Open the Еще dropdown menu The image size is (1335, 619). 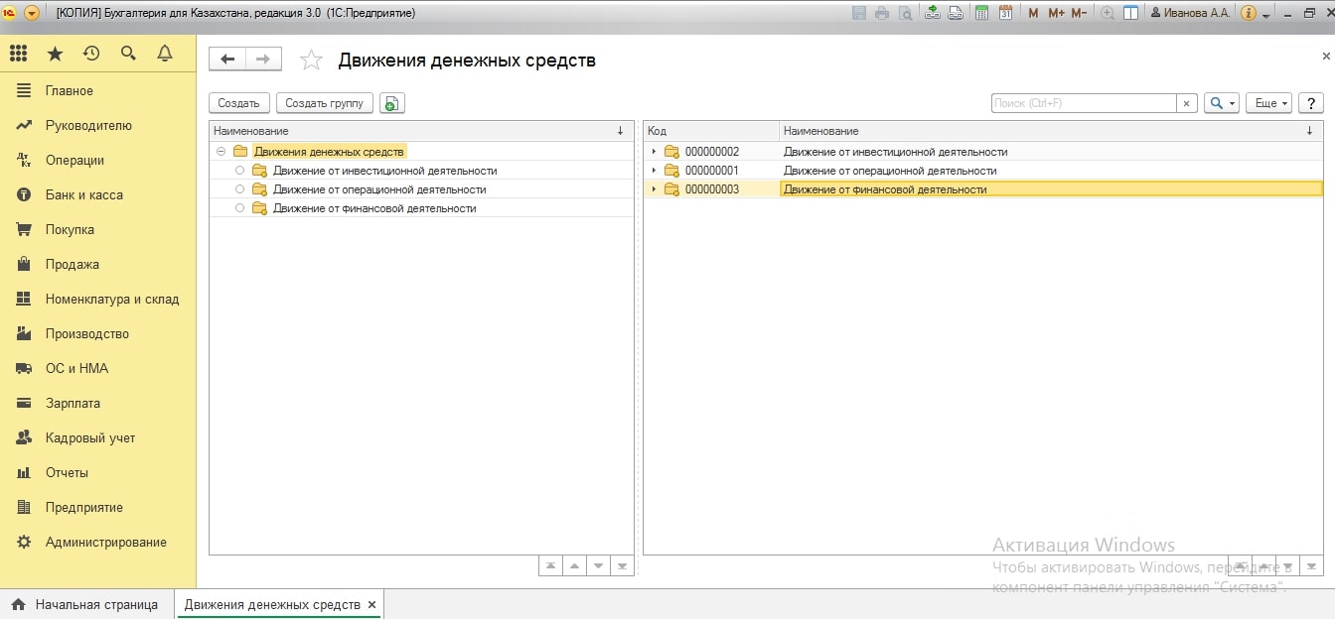coord(1267,103)
